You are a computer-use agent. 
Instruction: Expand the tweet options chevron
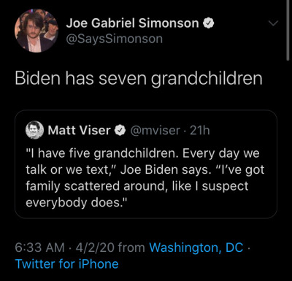click(x=273, y=23)
